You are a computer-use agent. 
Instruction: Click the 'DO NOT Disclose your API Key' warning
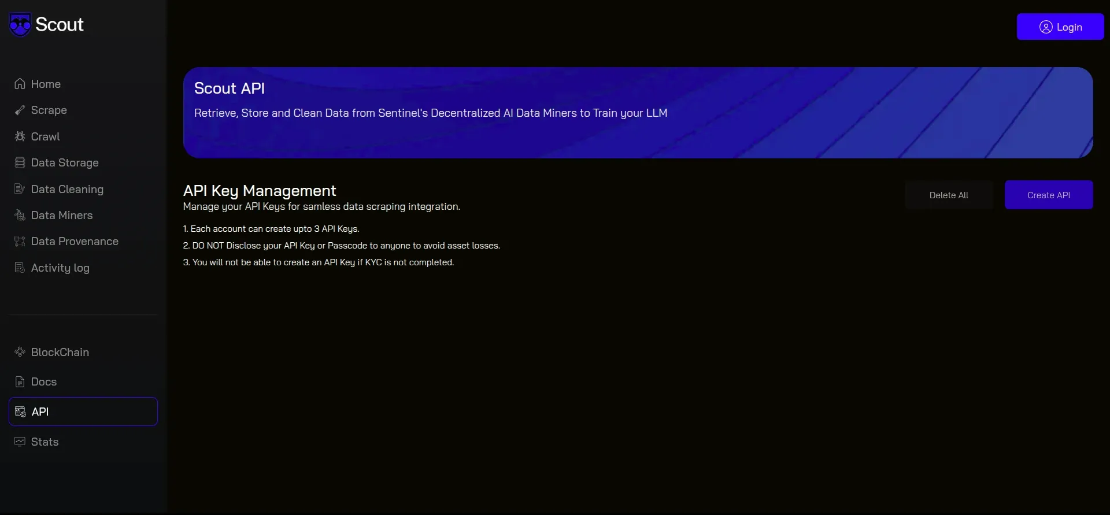(x=342, y=246)
